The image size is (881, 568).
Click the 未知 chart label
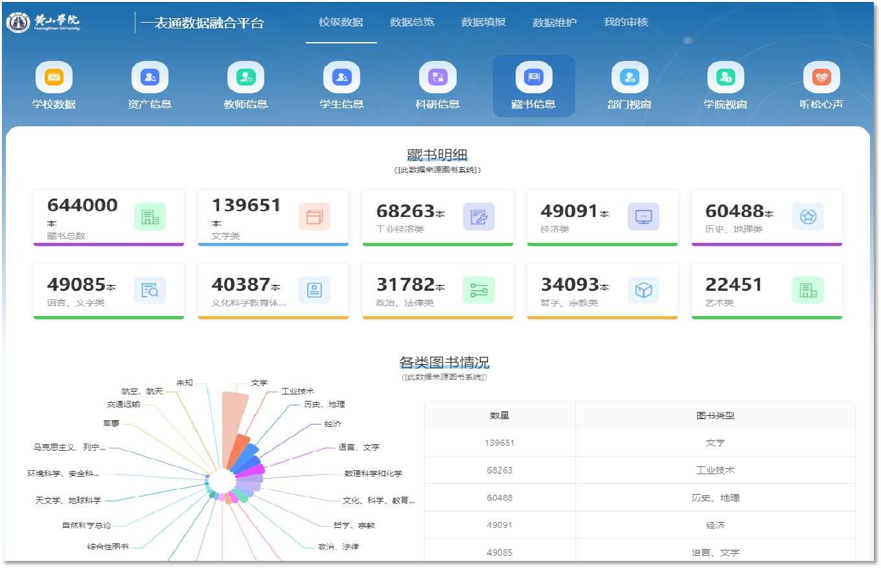click(x=185, y=383)
